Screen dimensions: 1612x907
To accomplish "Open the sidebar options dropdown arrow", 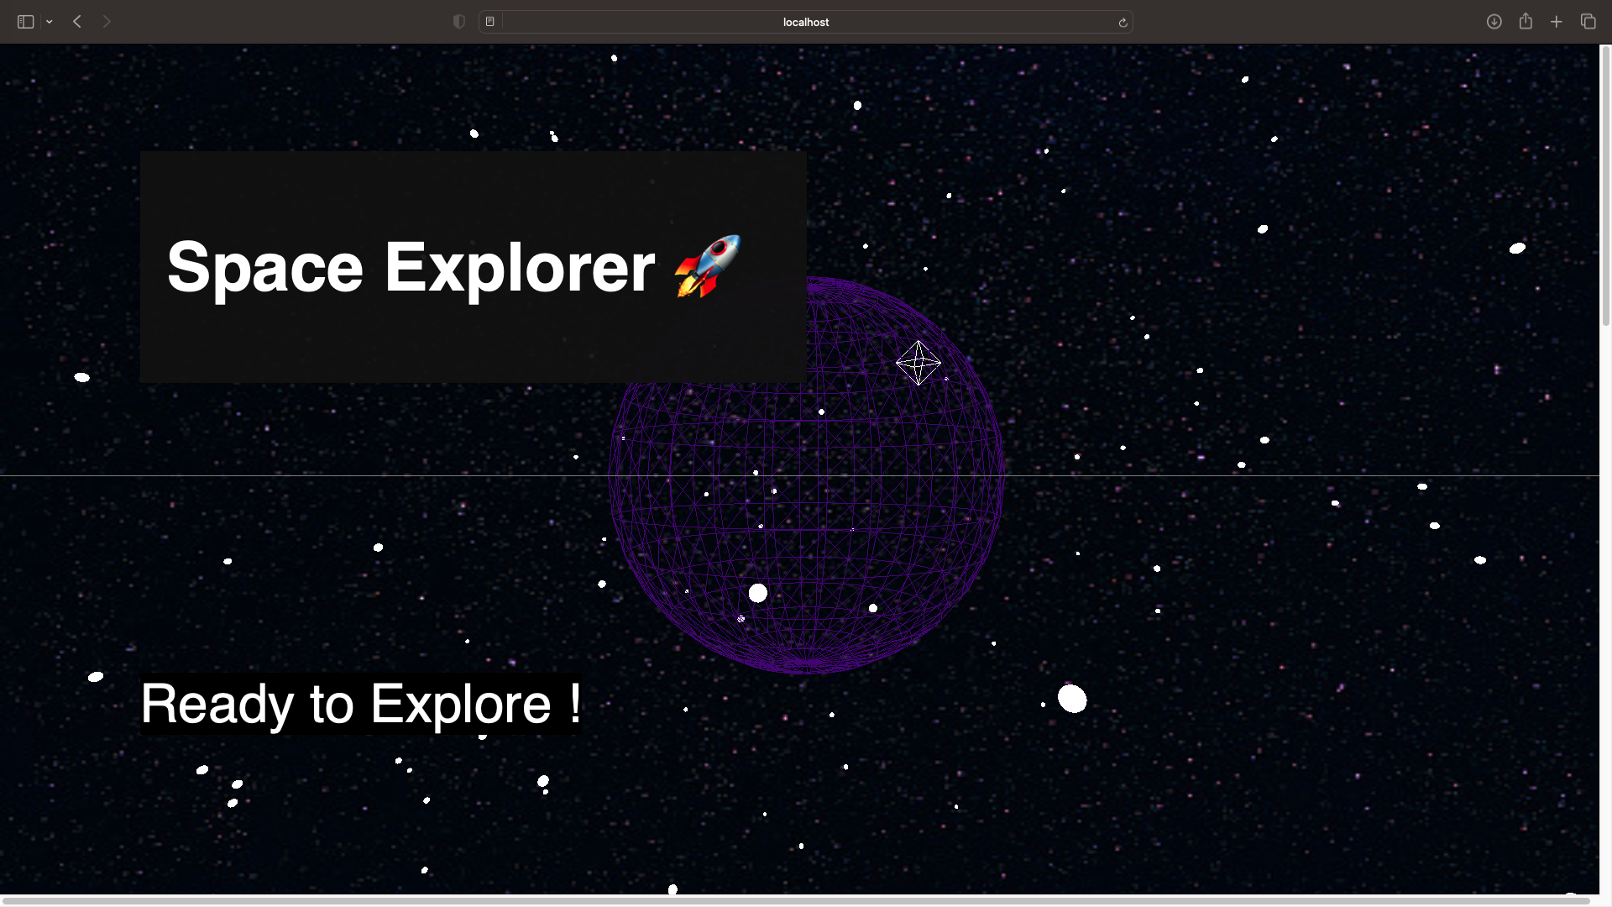I will click(50, 22).
